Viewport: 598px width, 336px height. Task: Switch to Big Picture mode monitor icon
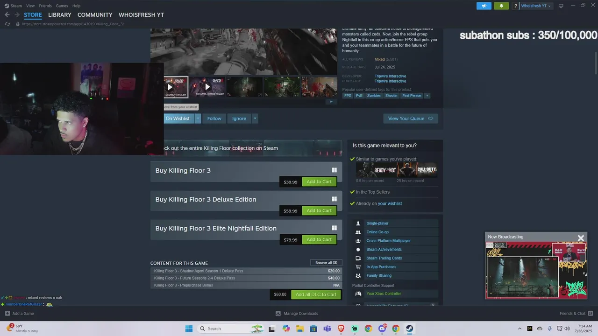point(561,6)
